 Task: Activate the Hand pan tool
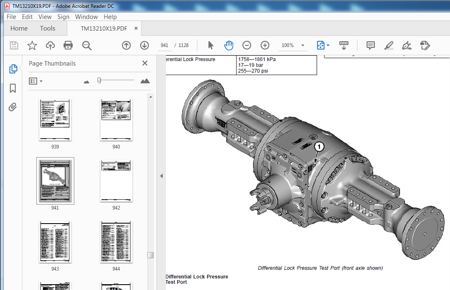pyautogui.click(x=229, y=45)
